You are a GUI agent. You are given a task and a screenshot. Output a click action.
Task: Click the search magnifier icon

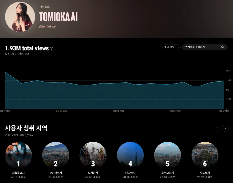pos(223,47)
